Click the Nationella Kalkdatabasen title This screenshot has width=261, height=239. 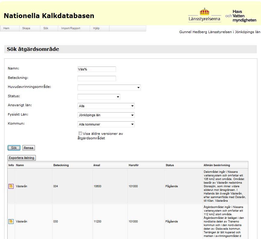pos(49,16)
